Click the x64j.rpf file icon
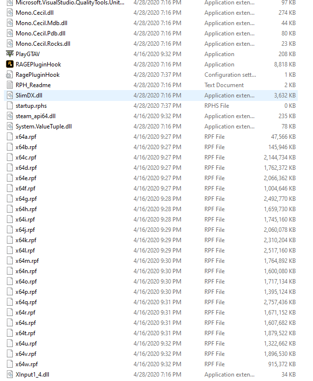The image size is (313, 381). click(x=10, y=229)
